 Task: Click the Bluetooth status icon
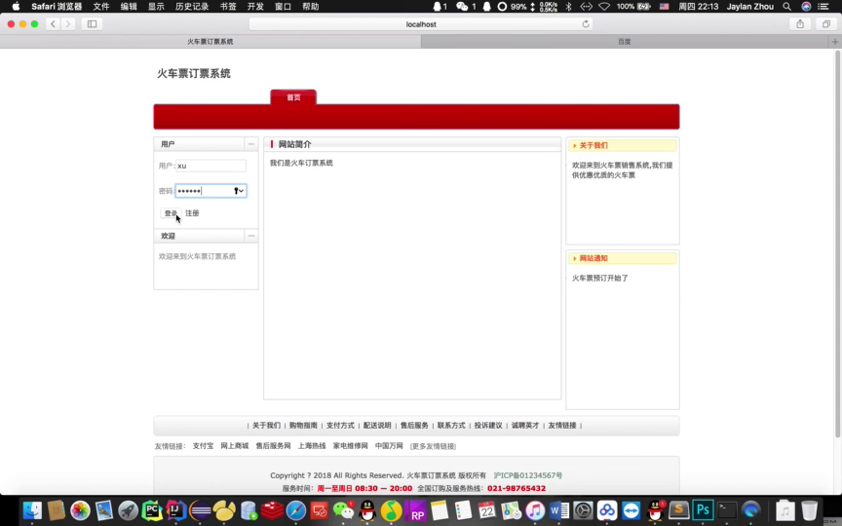(569, 7)
